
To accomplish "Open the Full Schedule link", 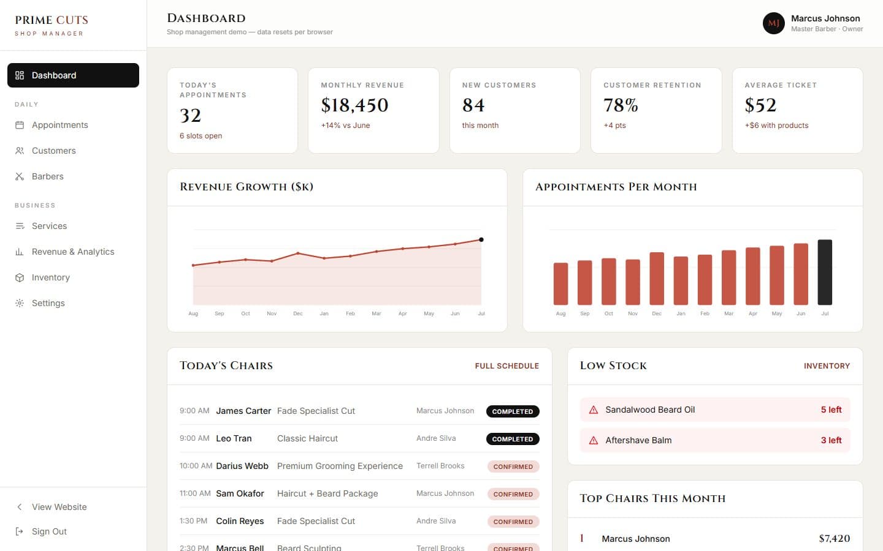I will (507, 366).
